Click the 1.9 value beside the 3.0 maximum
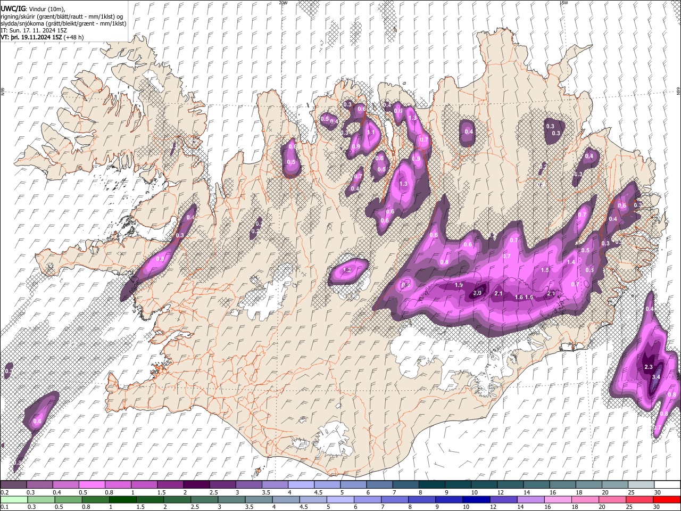The height and width of the screenshot is (511, 681). 459,285
